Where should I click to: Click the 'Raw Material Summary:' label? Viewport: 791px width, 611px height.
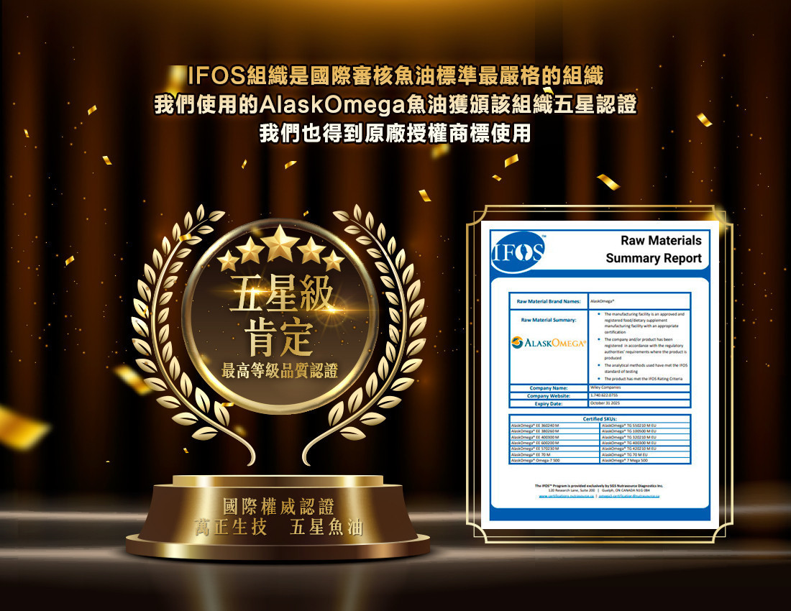[x=549, y=320]
